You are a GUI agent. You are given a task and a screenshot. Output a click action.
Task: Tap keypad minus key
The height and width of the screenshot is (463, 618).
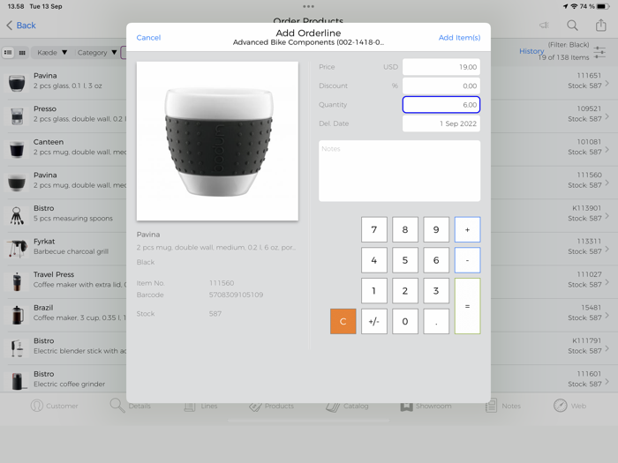tap(467, 260)
